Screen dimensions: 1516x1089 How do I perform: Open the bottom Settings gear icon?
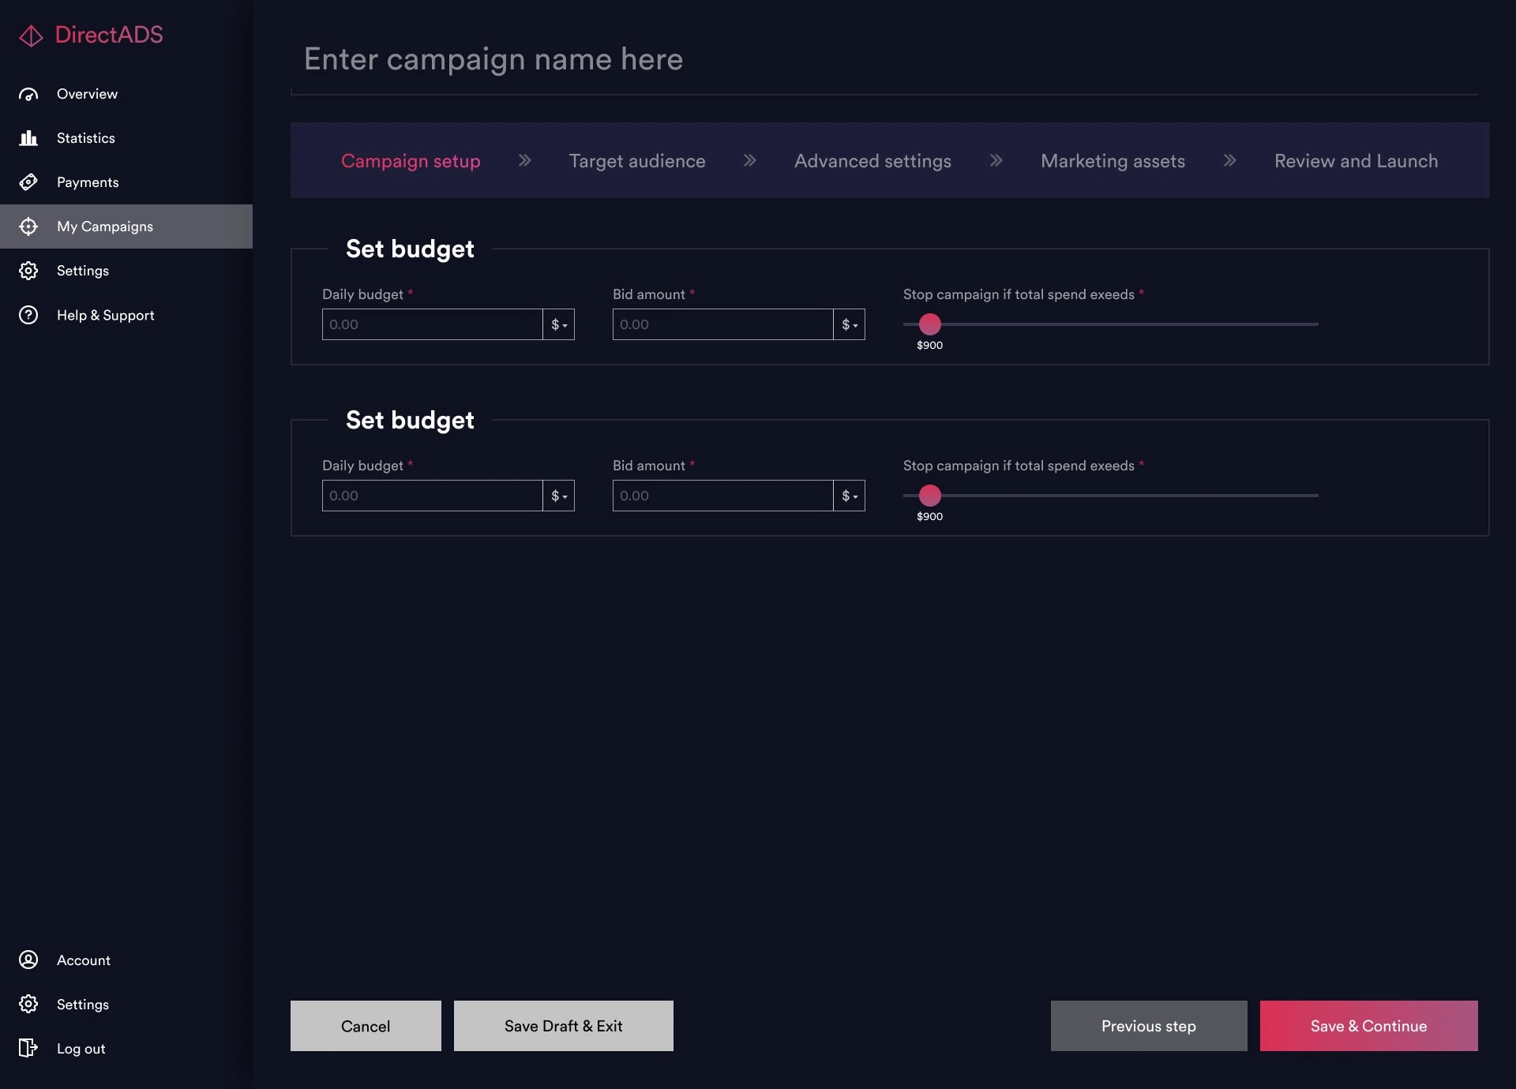(x=28, y=1004)
